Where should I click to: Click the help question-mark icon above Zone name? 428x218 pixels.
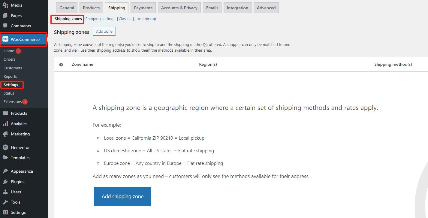pyautogui.click(x=61, y=64)
